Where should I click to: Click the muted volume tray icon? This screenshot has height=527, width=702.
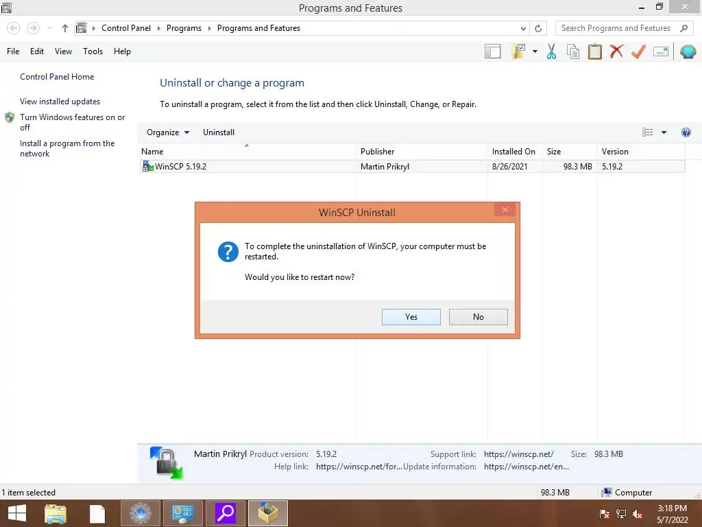click(x=638, y=514)
